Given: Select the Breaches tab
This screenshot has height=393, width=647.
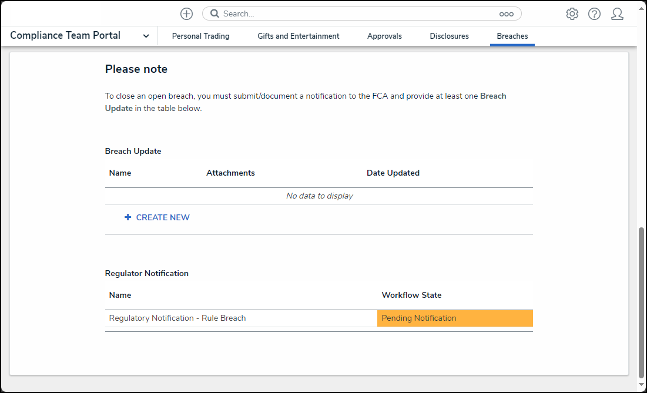Looking at the screenshot, I should coord(512,36).
